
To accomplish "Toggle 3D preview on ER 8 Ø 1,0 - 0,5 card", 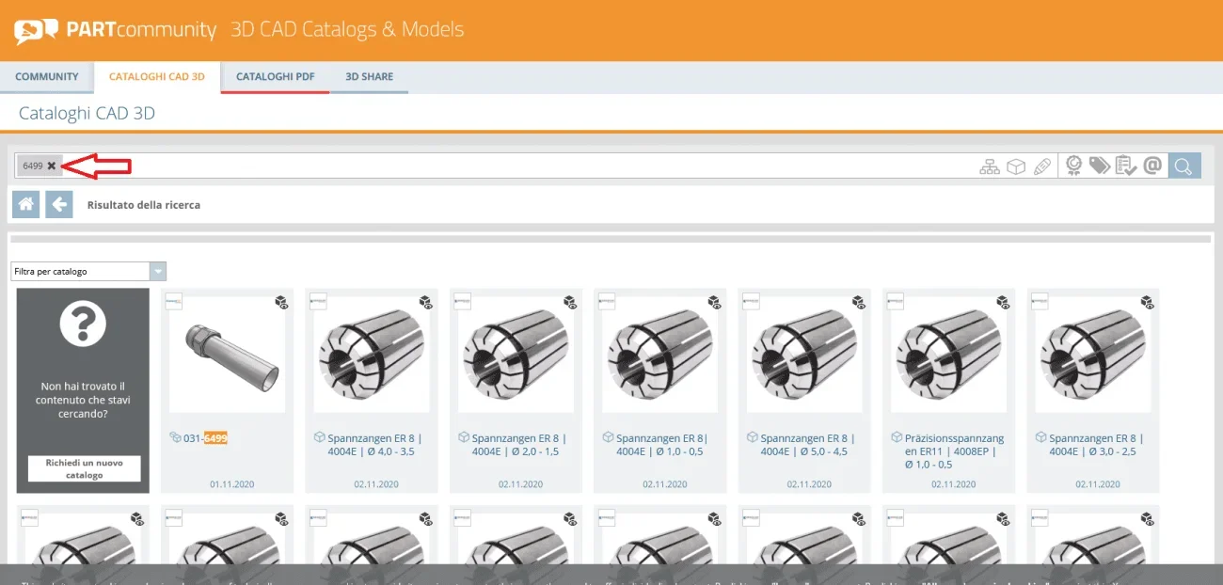I will tap(714, 302).
